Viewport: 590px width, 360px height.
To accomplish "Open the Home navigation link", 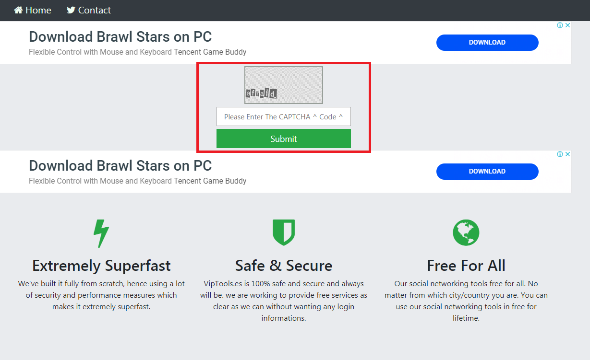I will point(38,10).
